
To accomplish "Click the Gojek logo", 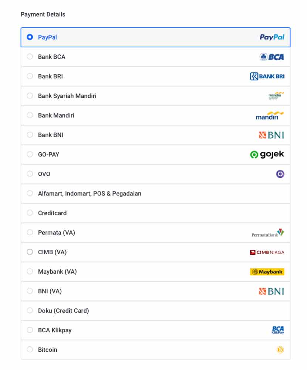I will [x=267, y=155].
